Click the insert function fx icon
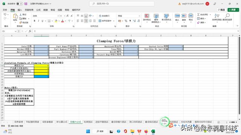This screenshot has width=241, height=135. coord(30,31)
